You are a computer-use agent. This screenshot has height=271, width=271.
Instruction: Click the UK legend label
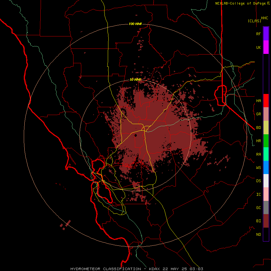(x=258, y=48)
